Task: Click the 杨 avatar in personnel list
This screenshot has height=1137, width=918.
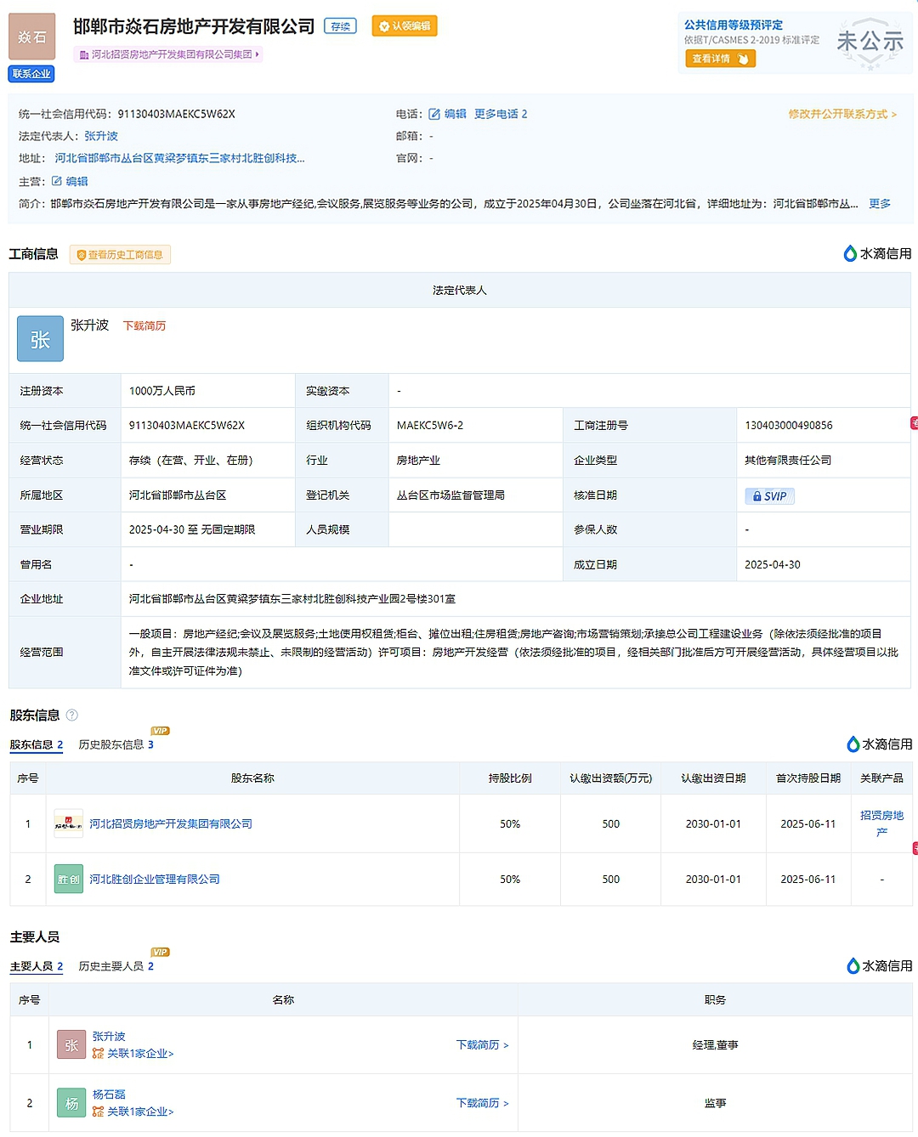Action: pyautogui.click(x=71, y=1103)
